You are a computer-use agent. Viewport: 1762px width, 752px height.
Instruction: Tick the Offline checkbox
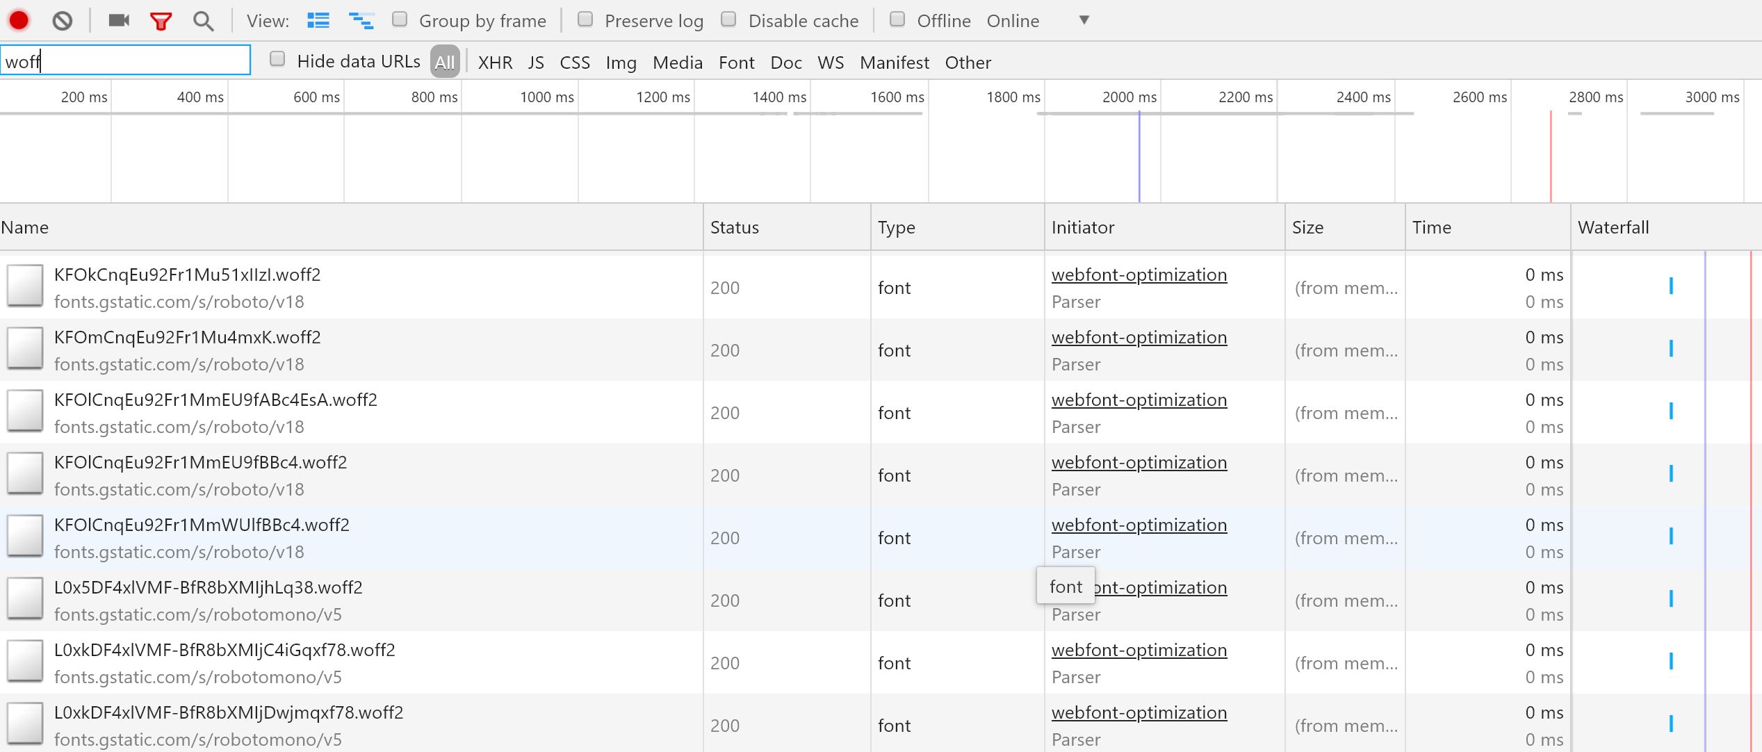point(897,19)
